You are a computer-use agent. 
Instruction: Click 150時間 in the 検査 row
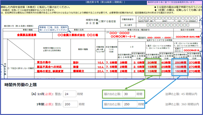point(180,67)
